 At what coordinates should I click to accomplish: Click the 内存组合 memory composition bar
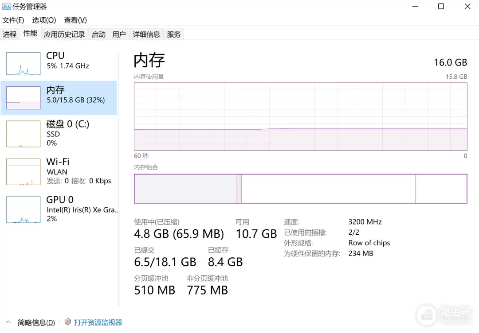[300, 189]
